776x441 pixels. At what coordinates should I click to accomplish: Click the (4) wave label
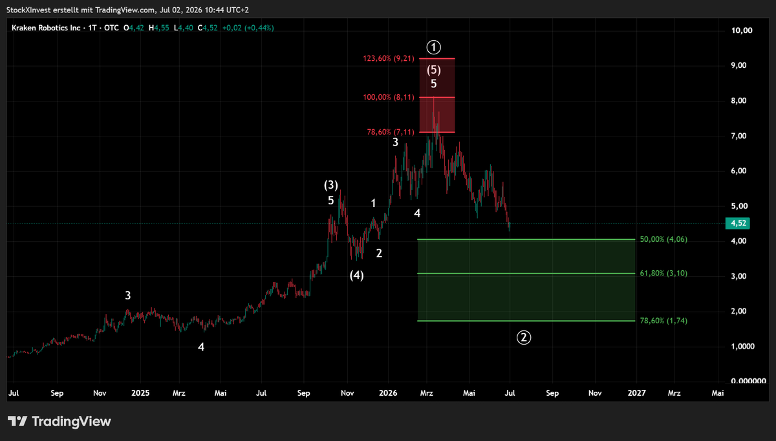pos(357,275)
